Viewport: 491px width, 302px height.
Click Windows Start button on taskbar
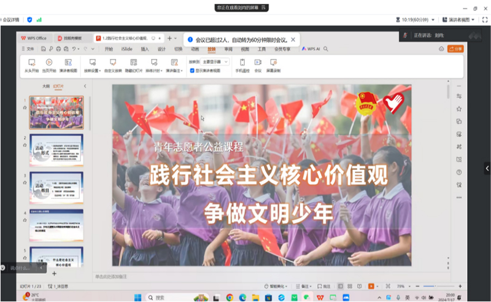[x=137, y=298]
